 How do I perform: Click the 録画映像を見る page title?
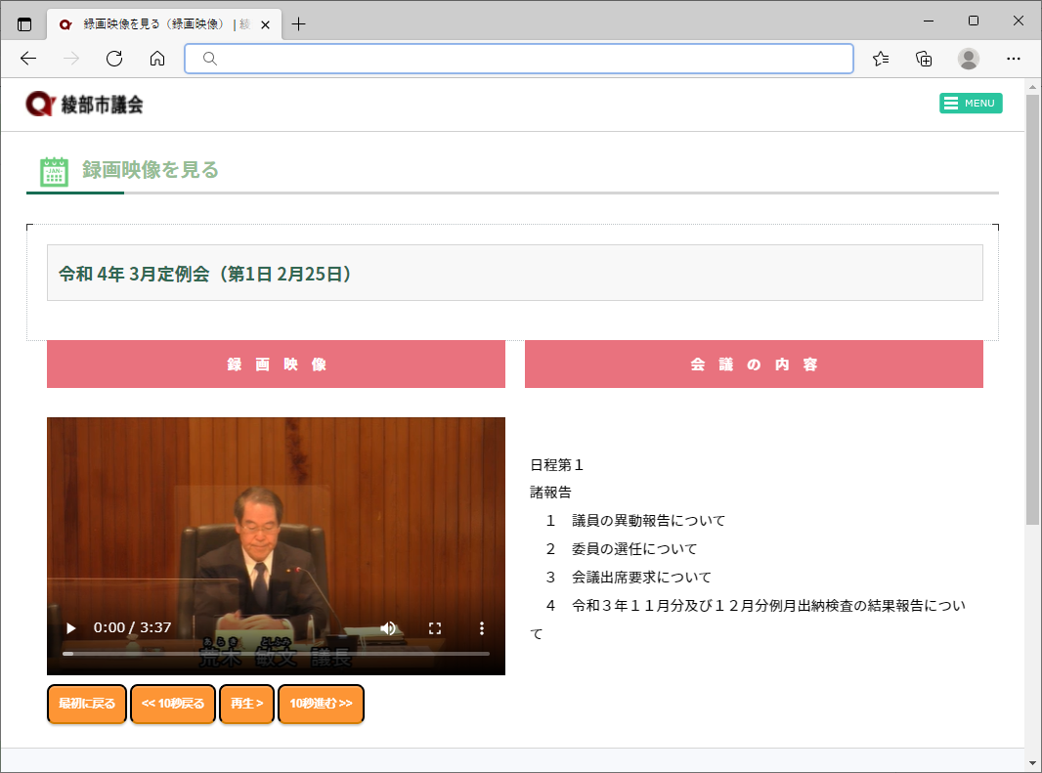point(151,169)
